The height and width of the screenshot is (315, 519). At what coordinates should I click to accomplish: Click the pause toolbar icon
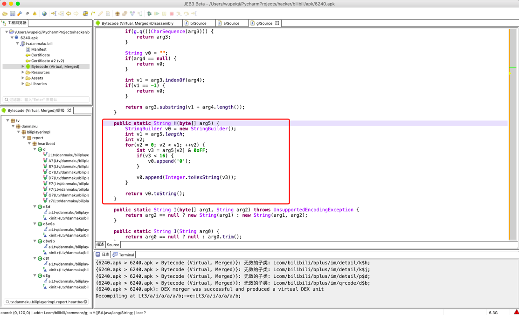[x=164, y=13]
